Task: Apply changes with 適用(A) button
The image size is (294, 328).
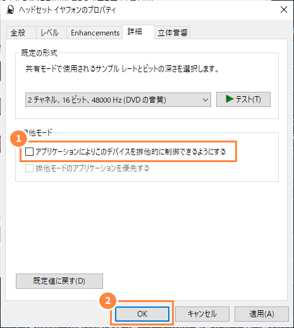Action: point(262,314)
